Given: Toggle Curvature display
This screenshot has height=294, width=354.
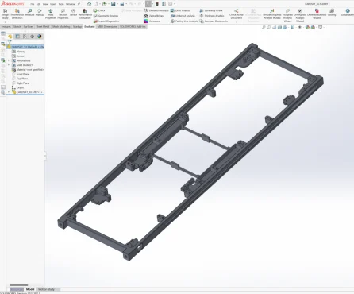Looking at the screenshot, I should pos(152,21).
